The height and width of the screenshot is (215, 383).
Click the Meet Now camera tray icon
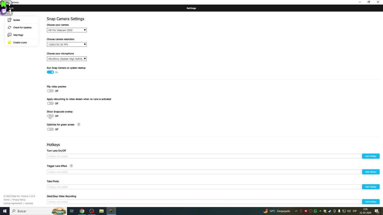coord(335,211)
